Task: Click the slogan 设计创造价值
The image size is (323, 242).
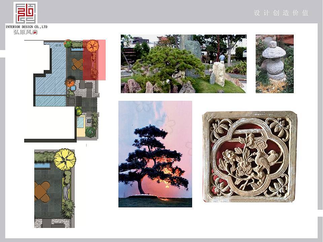Action: [x=281, y=13]
